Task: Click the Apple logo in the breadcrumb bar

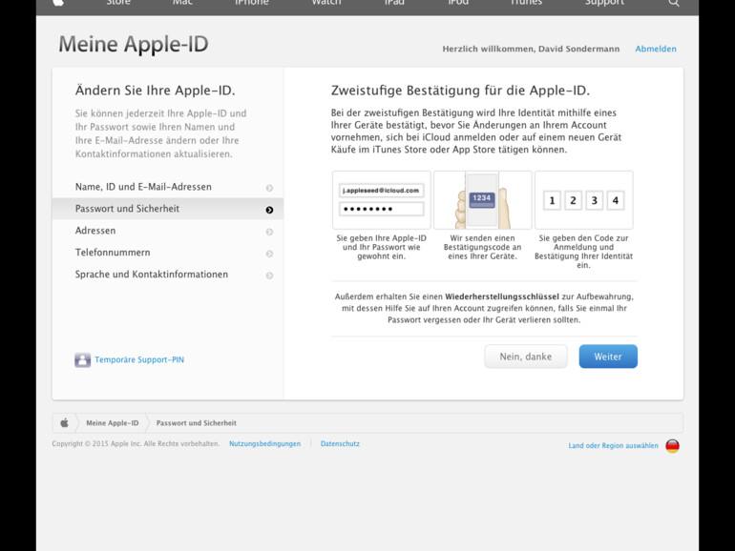Action: click(x=64, y=422)
